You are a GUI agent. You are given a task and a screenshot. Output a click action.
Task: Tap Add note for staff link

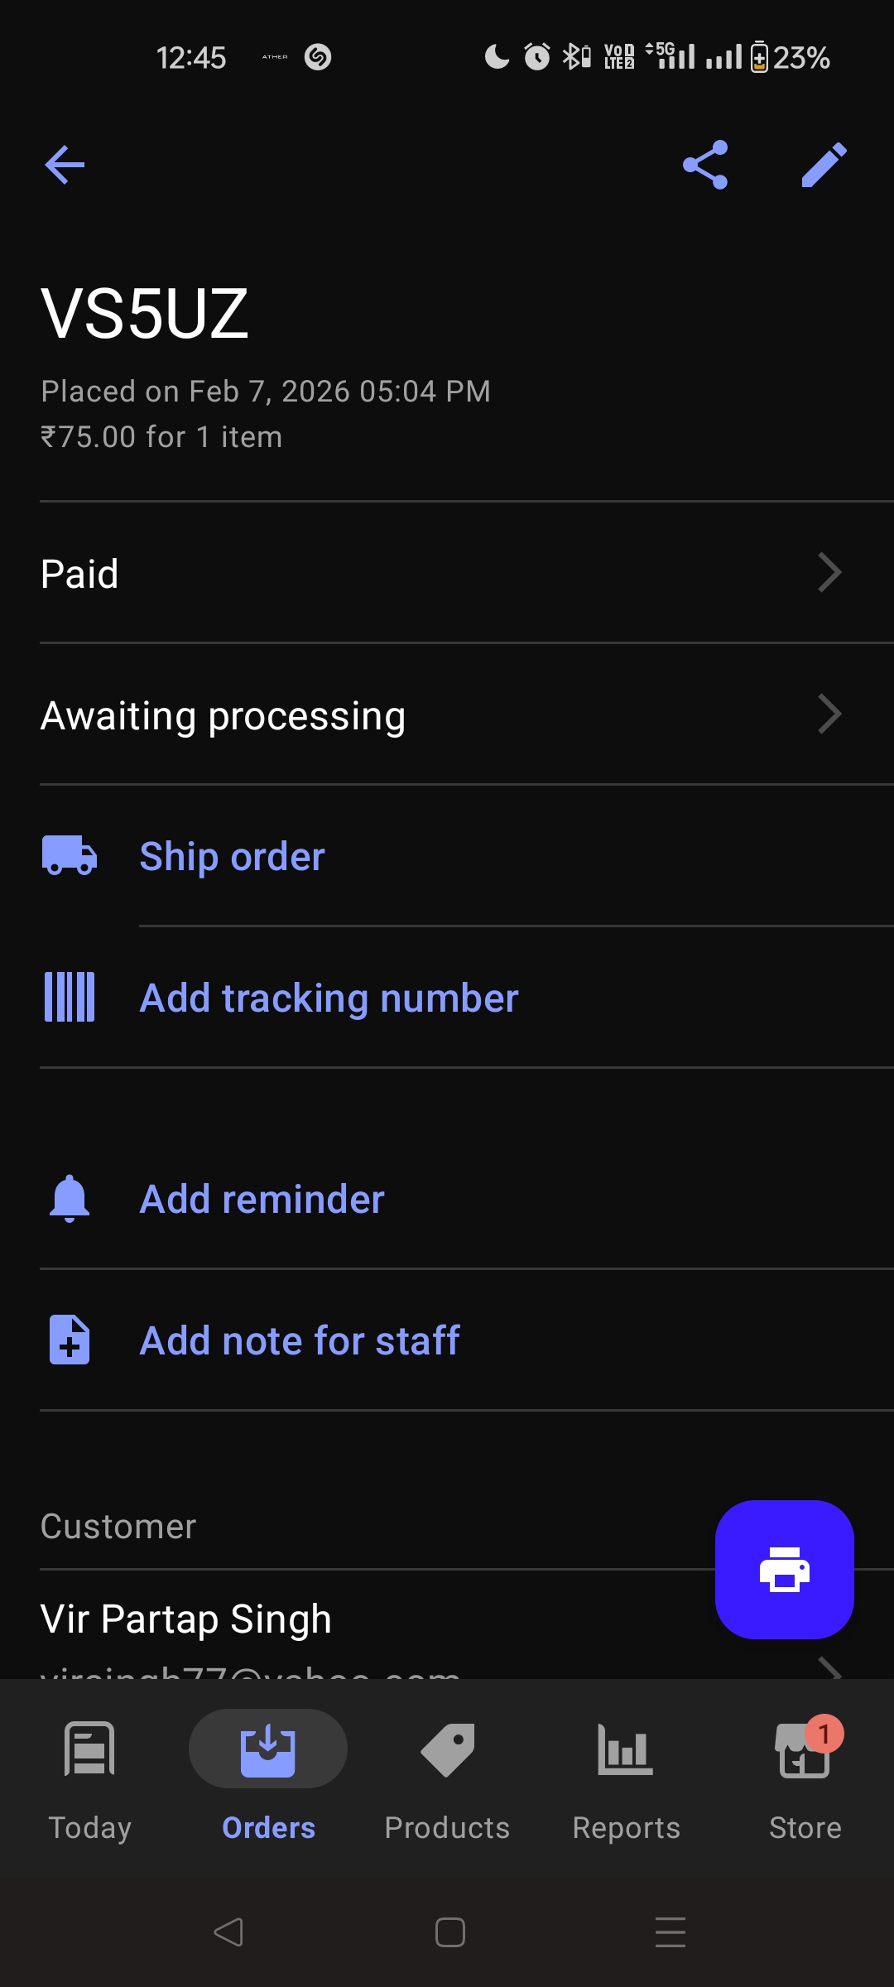(x=299, y=1341)
